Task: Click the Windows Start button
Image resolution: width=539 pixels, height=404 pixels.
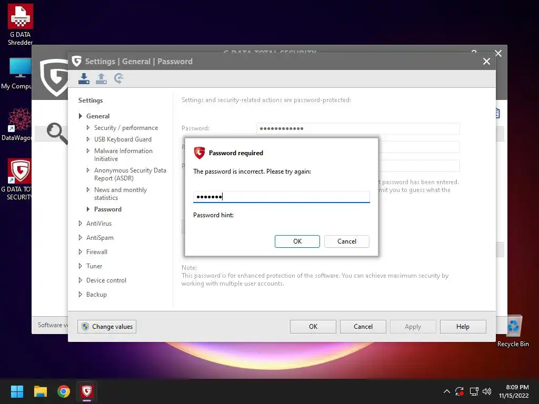Action: (x=17, y=391)
